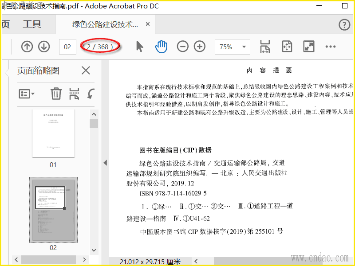355x266 pixels.
Task: Close the 页面缩略图 panel
Action: 86,70
